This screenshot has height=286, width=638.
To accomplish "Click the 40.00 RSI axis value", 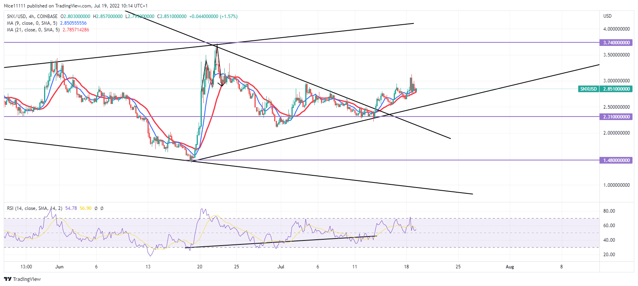I will pyautogui.click(x=609, y=240).
